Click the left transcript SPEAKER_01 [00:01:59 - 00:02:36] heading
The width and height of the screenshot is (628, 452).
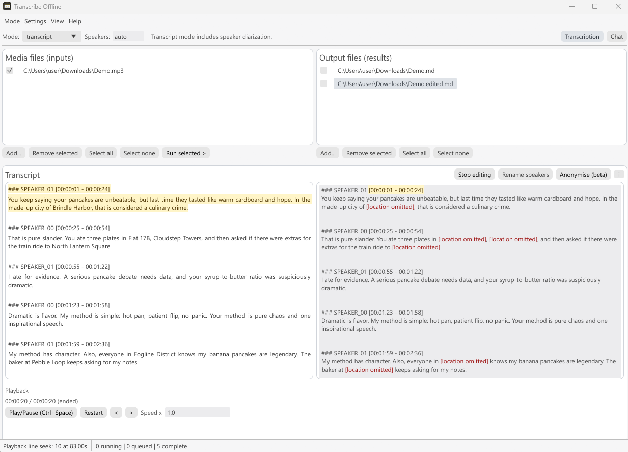(59, 344)
